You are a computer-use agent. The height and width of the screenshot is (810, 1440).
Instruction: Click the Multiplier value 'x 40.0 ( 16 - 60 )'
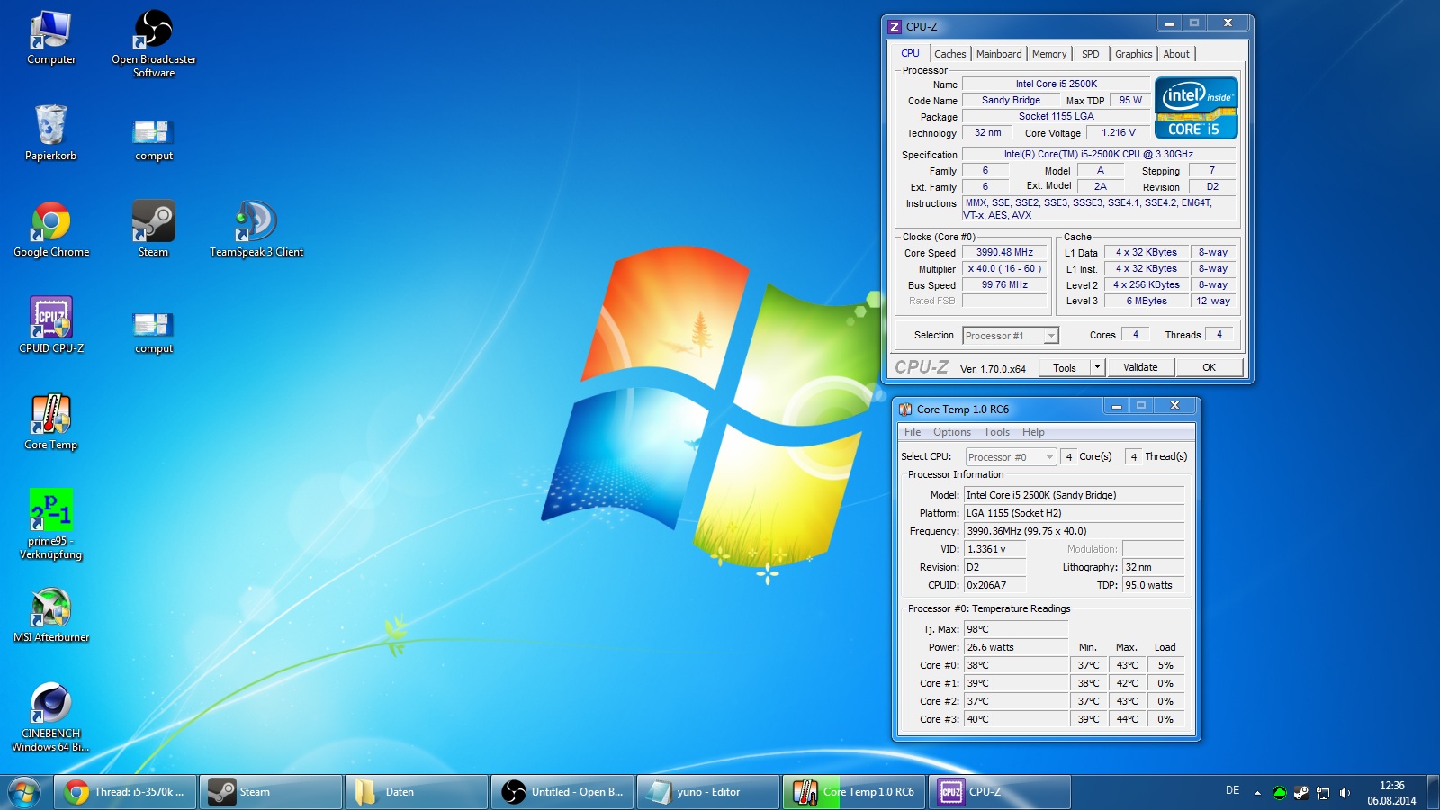point(1004,269)
